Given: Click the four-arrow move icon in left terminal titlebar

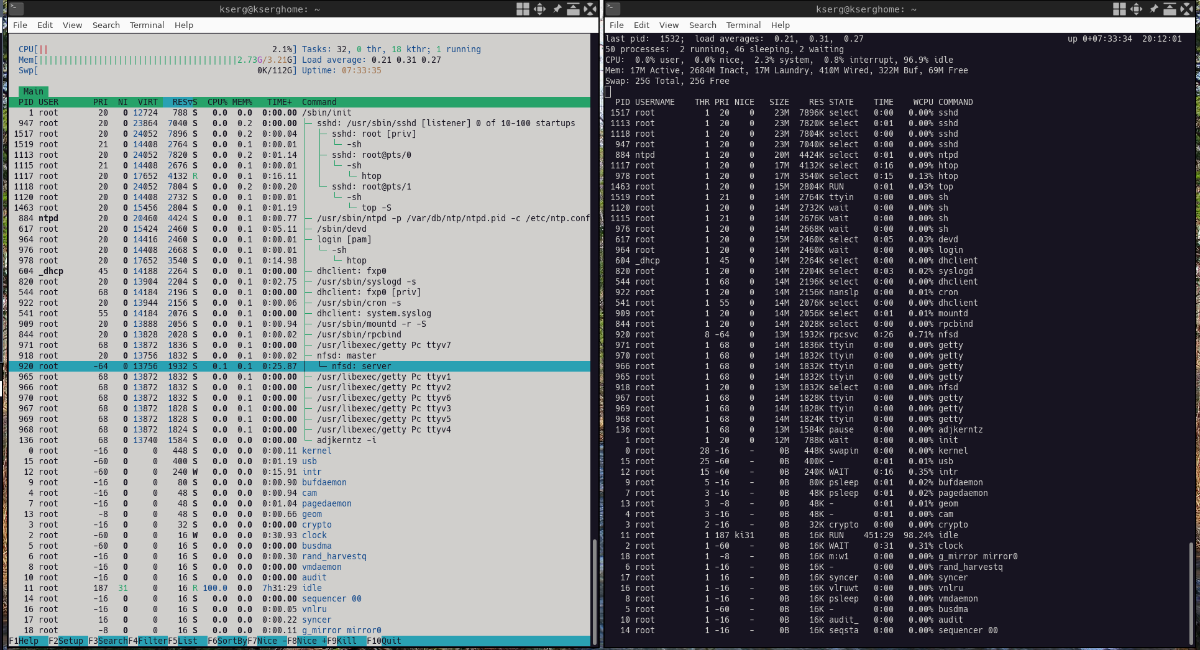Looking at the screenshot, I should click(x=539, y=9).
